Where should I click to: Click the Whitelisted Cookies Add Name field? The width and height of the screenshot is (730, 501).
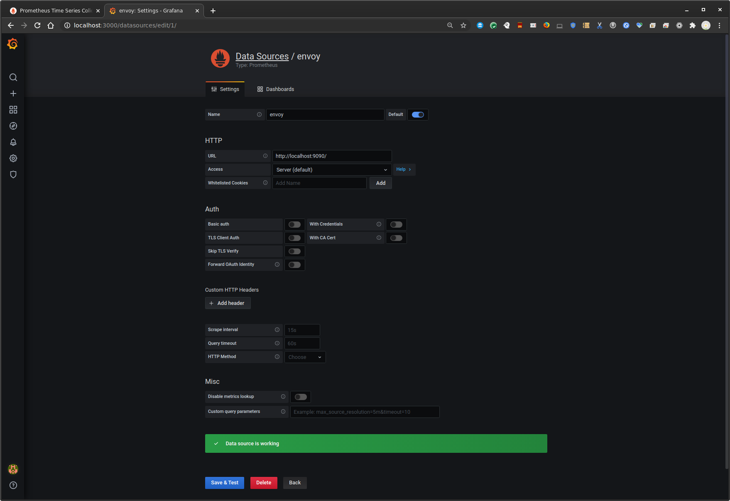coord(319,183)
